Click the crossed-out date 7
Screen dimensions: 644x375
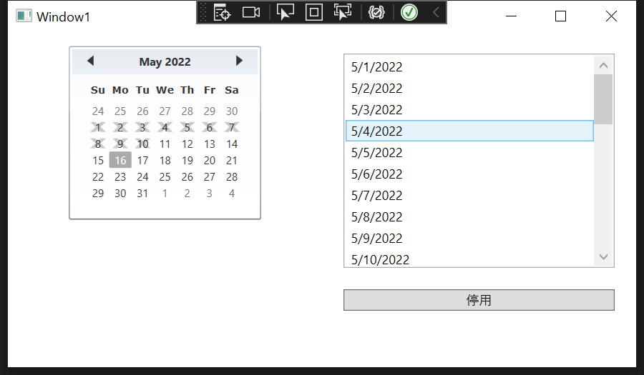232,127
